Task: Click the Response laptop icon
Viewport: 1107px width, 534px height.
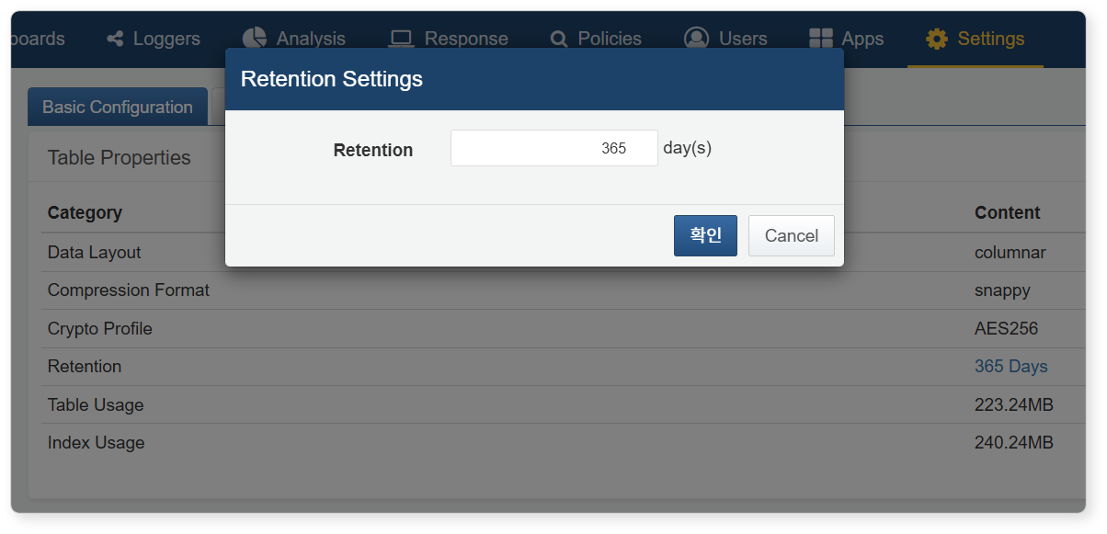Action: tap(401, 39)
